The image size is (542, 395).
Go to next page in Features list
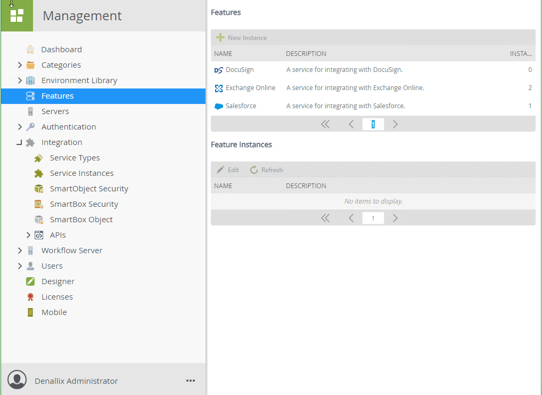pyautogui.click(x=395, y=124)
